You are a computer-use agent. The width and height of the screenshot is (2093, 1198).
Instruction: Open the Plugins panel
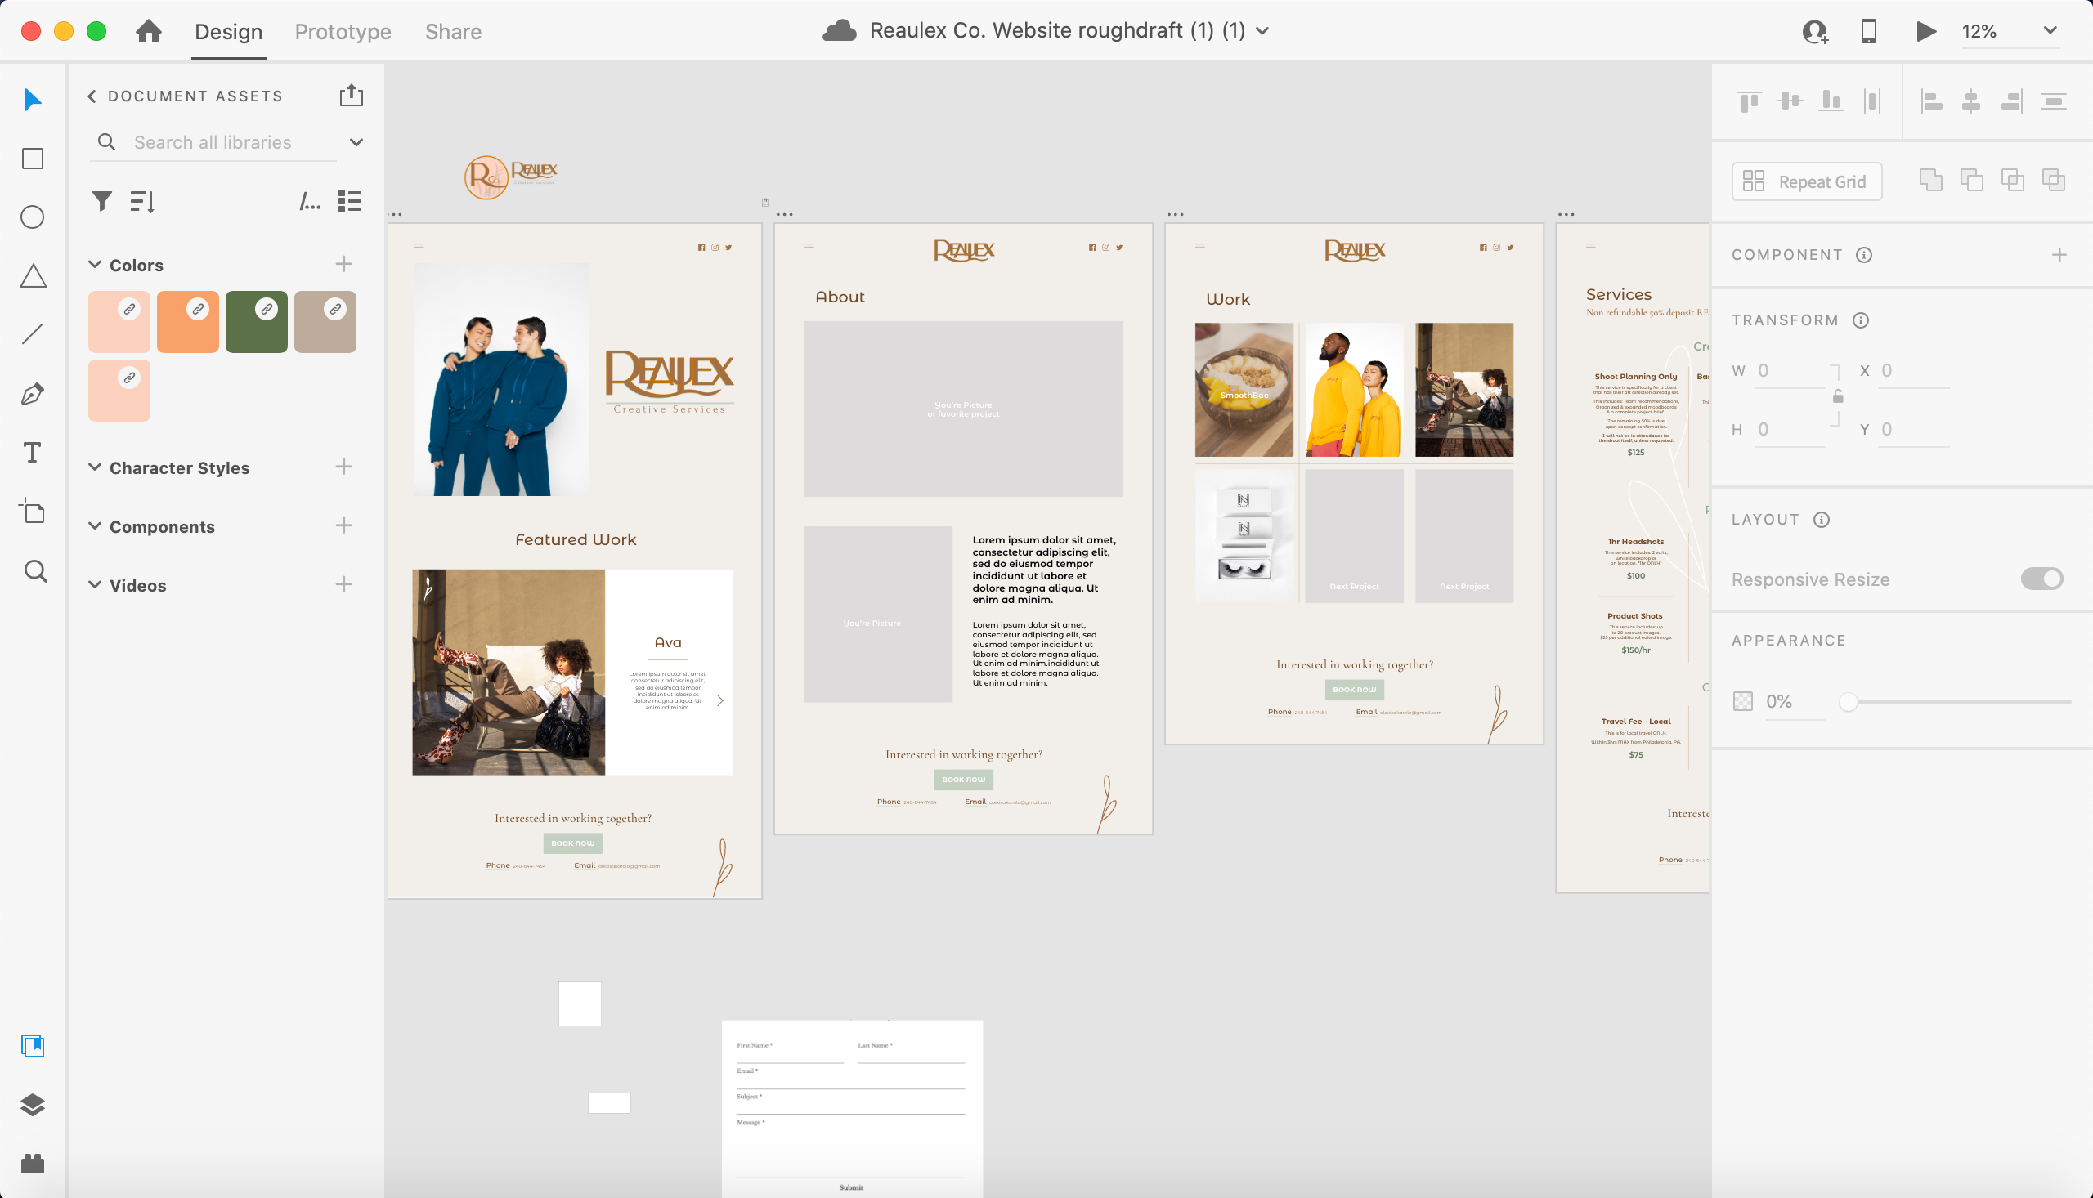point(32,1164)
